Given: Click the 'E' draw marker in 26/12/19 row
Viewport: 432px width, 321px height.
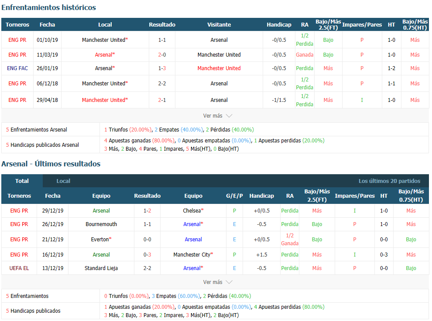Looking at the screenshot, I should tap(234, 224).
